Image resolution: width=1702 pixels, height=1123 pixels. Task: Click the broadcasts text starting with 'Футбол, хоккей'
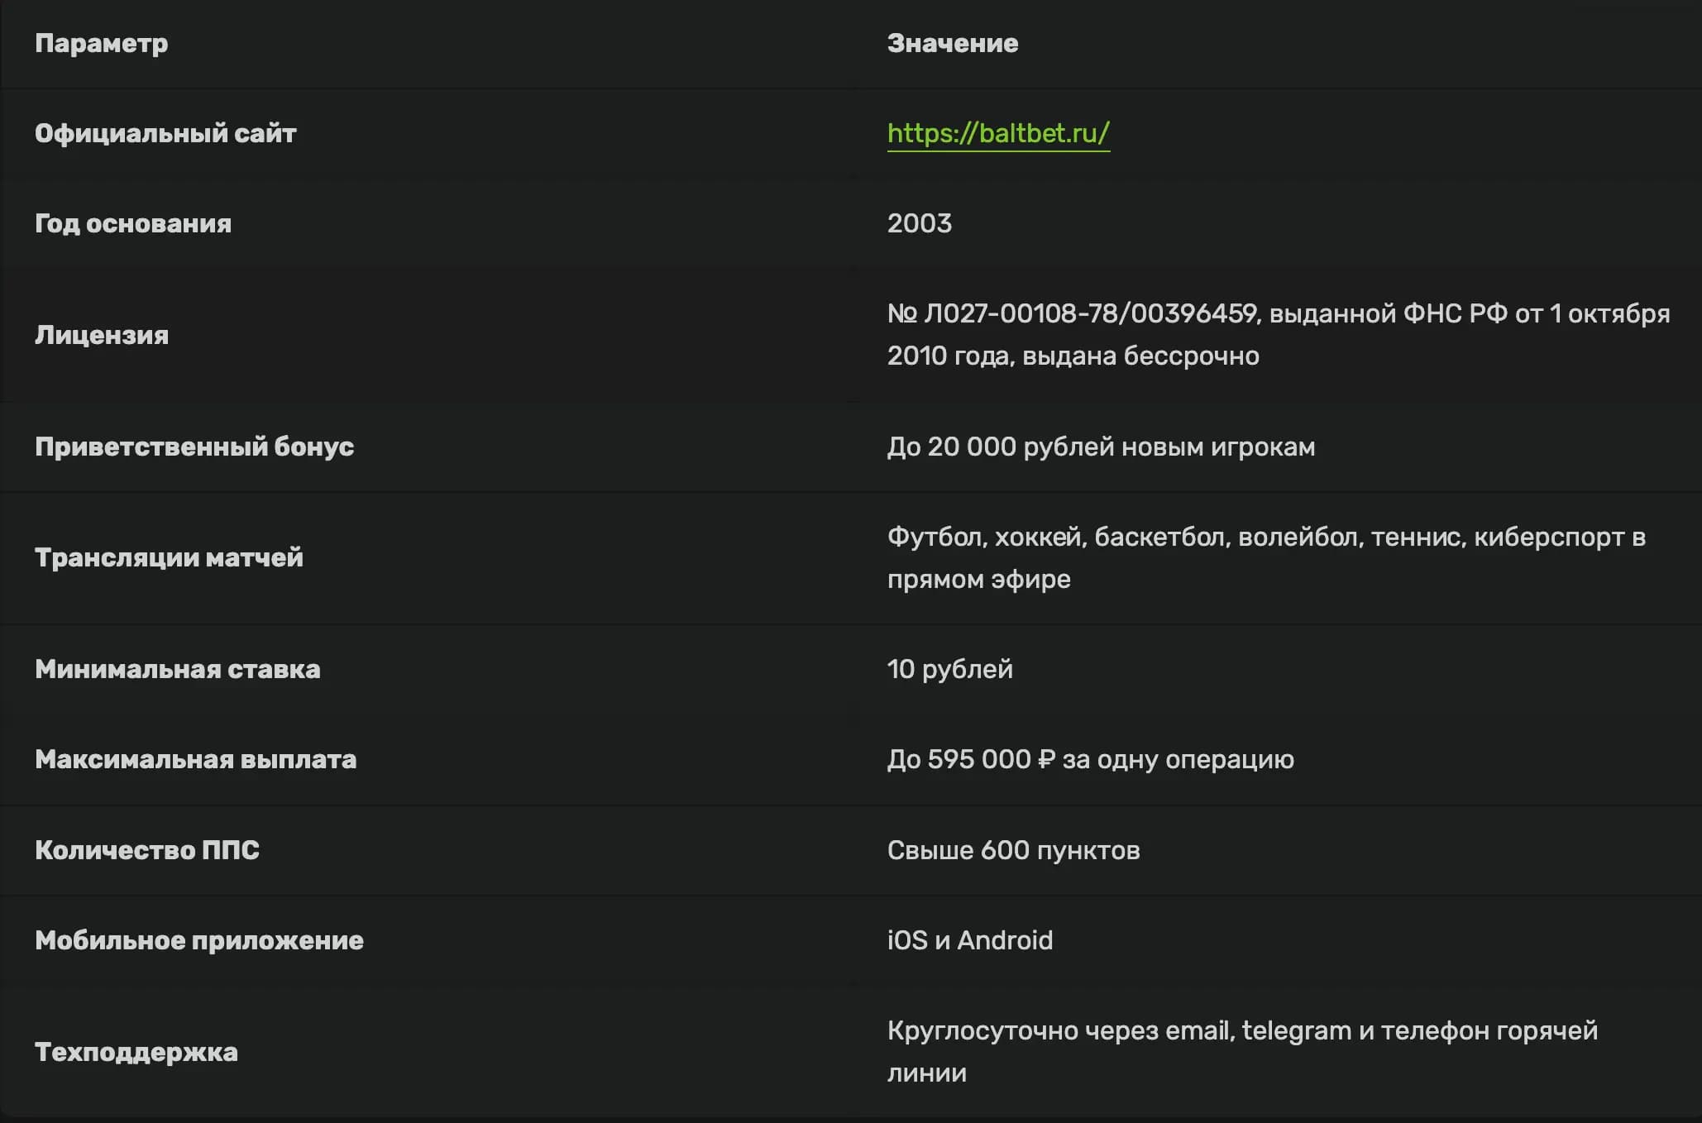(1266, 558)
